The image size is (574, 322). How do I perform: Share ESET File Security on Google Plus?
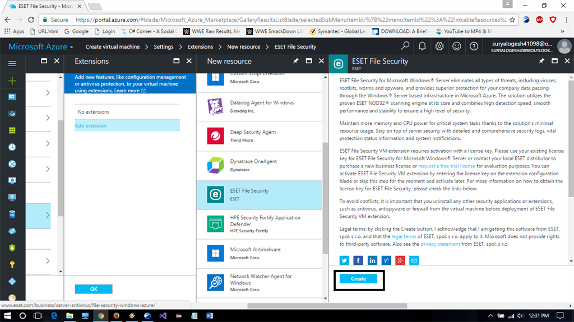point(400,260)
